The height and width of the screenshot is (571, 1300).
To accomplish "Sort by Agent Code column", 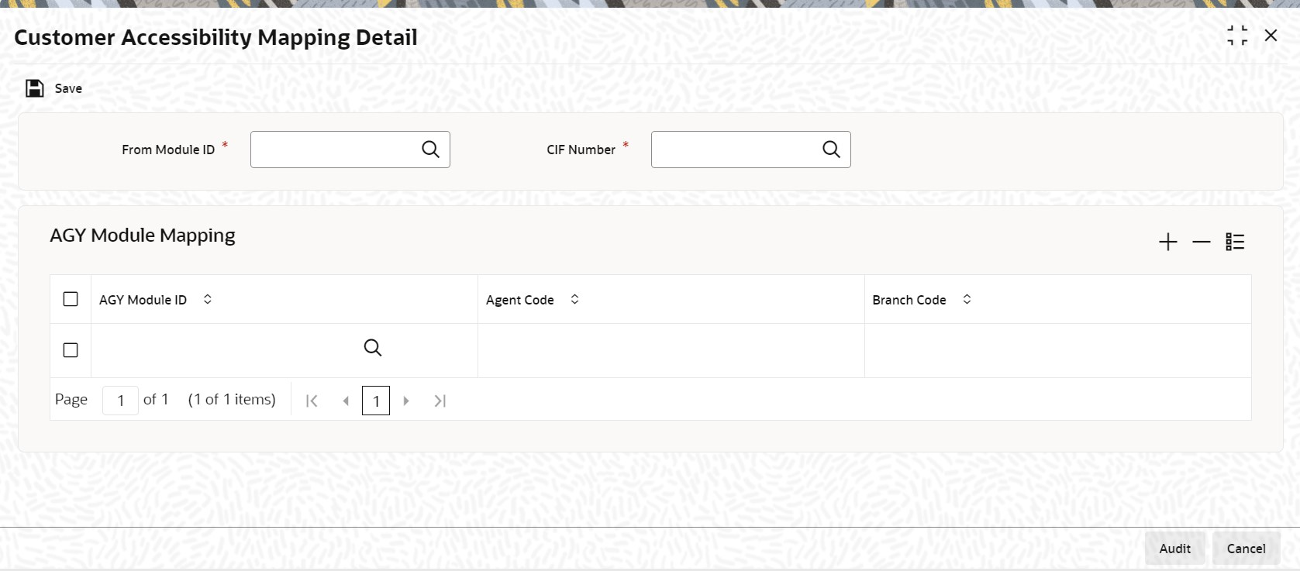I will (574, 299).
